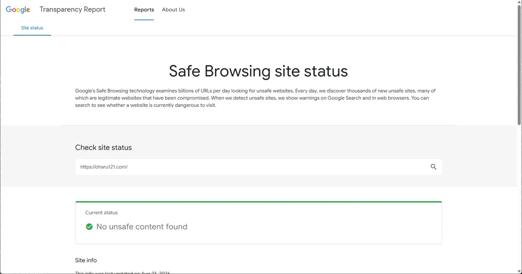This screenshot has height=274, width=522.
Task: Open the About Us tab
Action: tap(173, 10)
